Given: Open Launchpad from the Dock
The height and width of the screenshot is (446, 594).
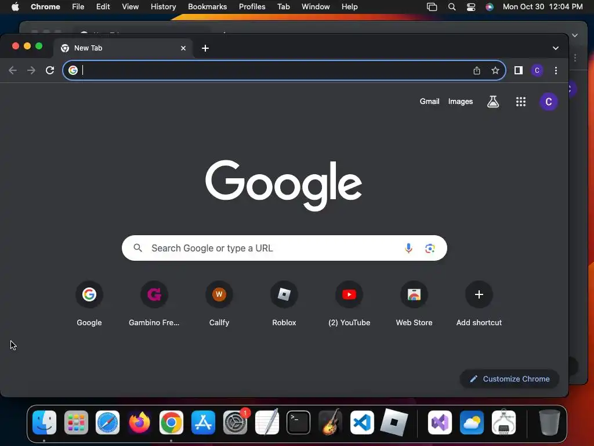Looking at the screenshot, I should tap(76, 422).
